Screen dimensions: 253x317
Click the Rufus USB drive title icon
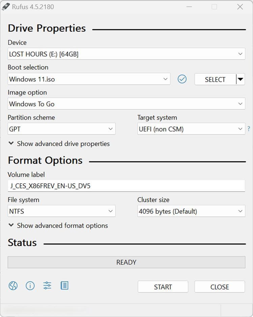pyautogui.click(x=5, y=6)
